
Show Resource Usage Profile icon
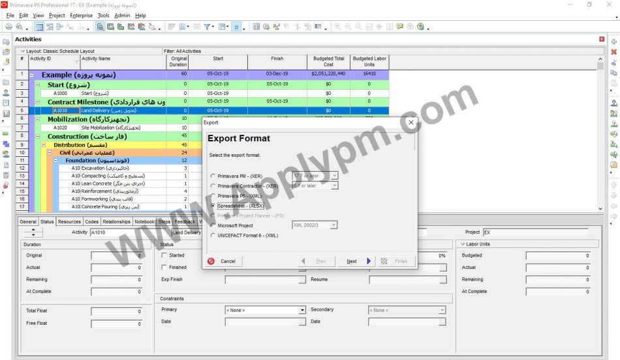click(142, 27)
